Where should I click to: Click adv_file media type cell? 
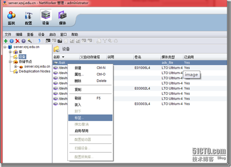coord(168,63)
